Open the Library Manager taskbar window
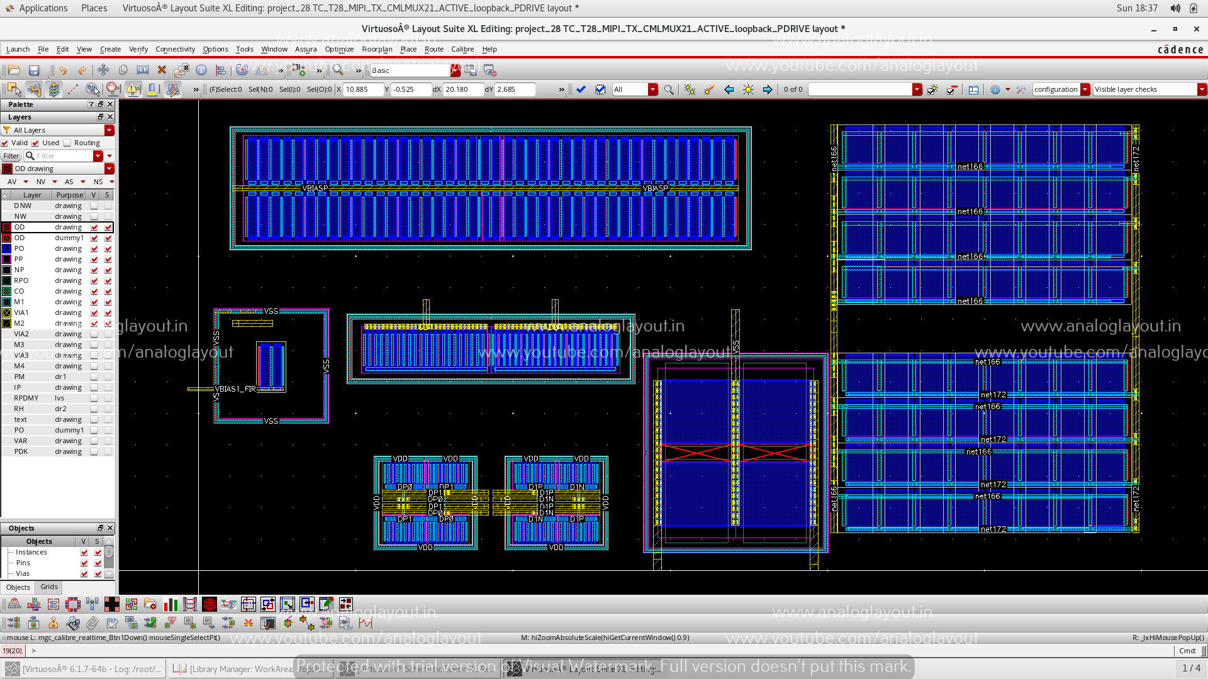 (250, 669)
